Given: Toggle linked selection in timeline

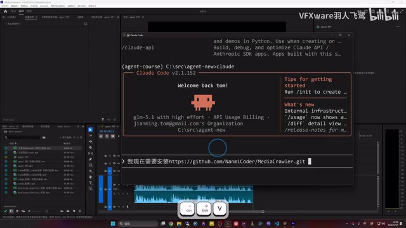Looking at the screenshot, I should coord(113,136).
